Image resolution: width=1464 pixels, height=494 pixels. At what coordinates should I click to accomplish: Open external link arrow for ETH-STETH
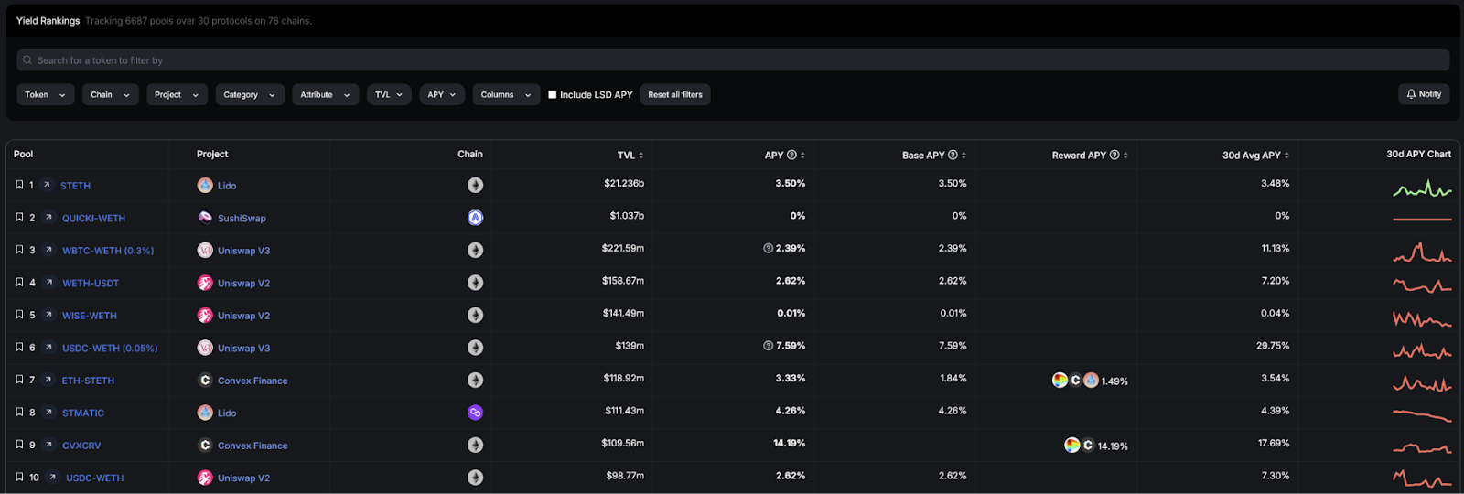[48, 380]
